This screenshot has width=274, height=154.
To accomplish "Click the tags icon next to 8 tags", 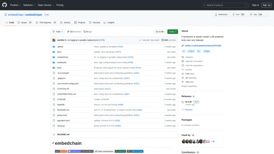I will click(84, 32).
